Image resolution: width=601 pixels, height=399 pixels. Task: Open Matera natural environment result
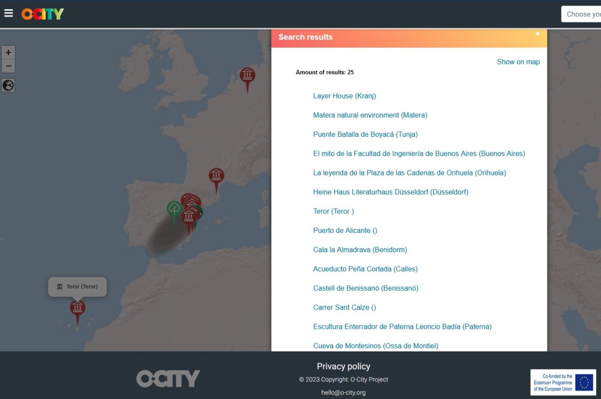coord(370,115)
